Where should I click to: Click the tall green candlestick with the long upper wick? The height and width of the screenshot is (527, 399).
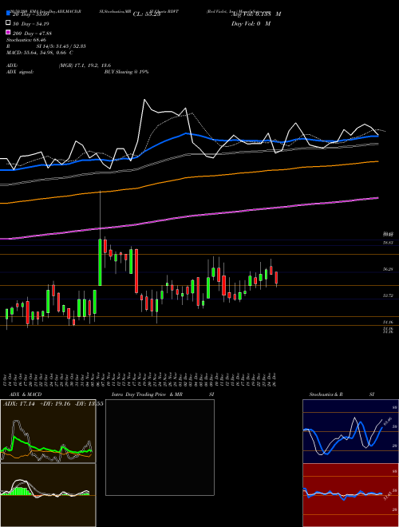click(x=100, y=262)
